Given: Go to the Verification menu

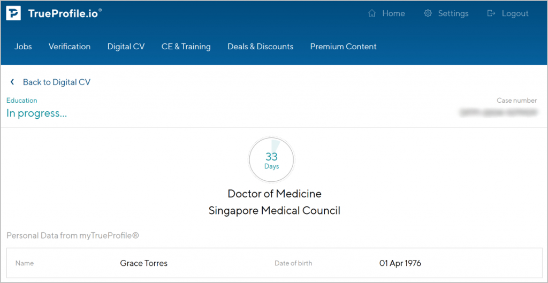Looking at the screenshot, I should coord(70,47).
